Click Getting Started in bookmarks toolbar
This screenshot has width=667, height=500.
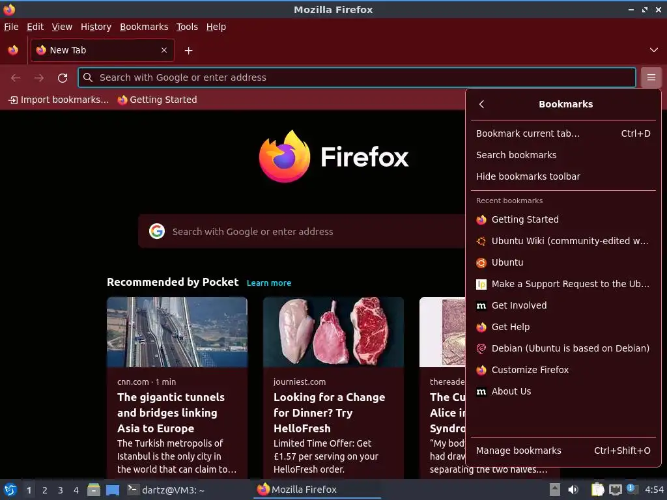tap(158, 100)
